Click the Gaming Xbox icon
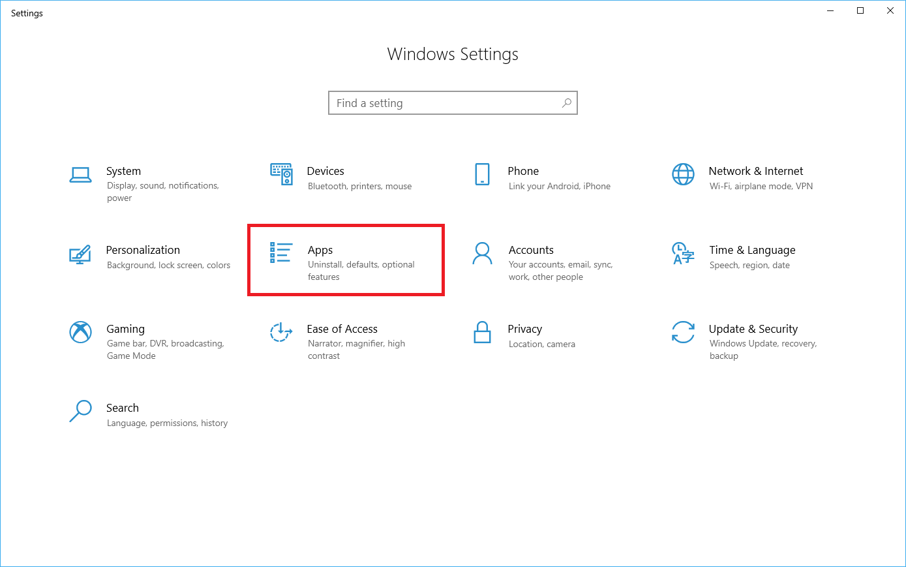Screen dimensions: 906x567 (x=80, y=332)
